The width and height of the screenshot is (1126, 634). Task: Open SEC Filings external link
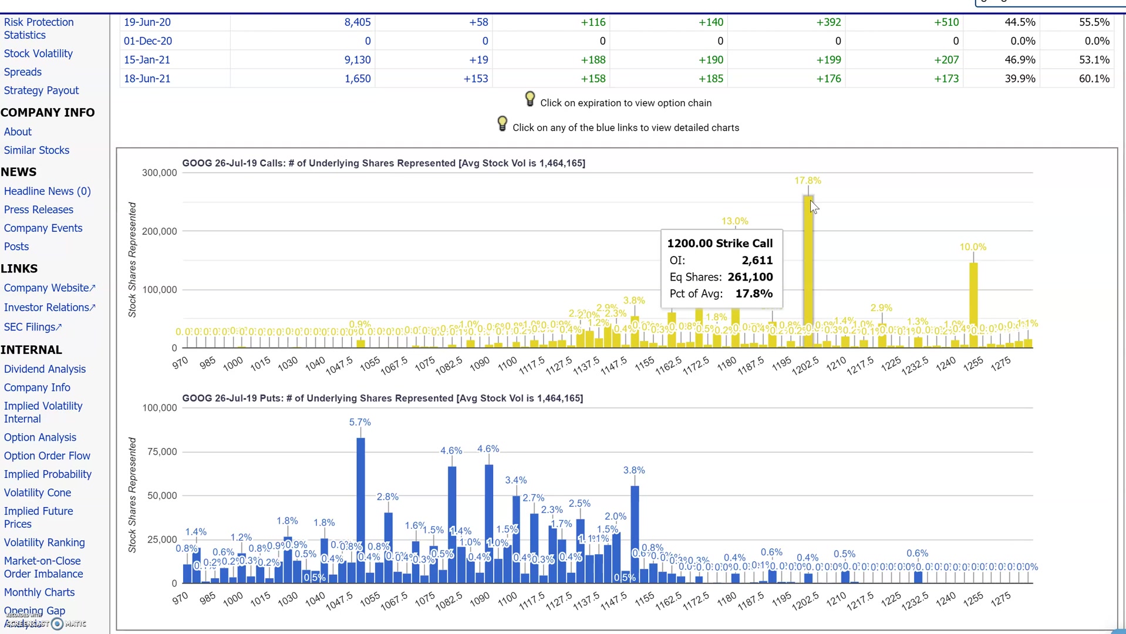pos(32,327)
